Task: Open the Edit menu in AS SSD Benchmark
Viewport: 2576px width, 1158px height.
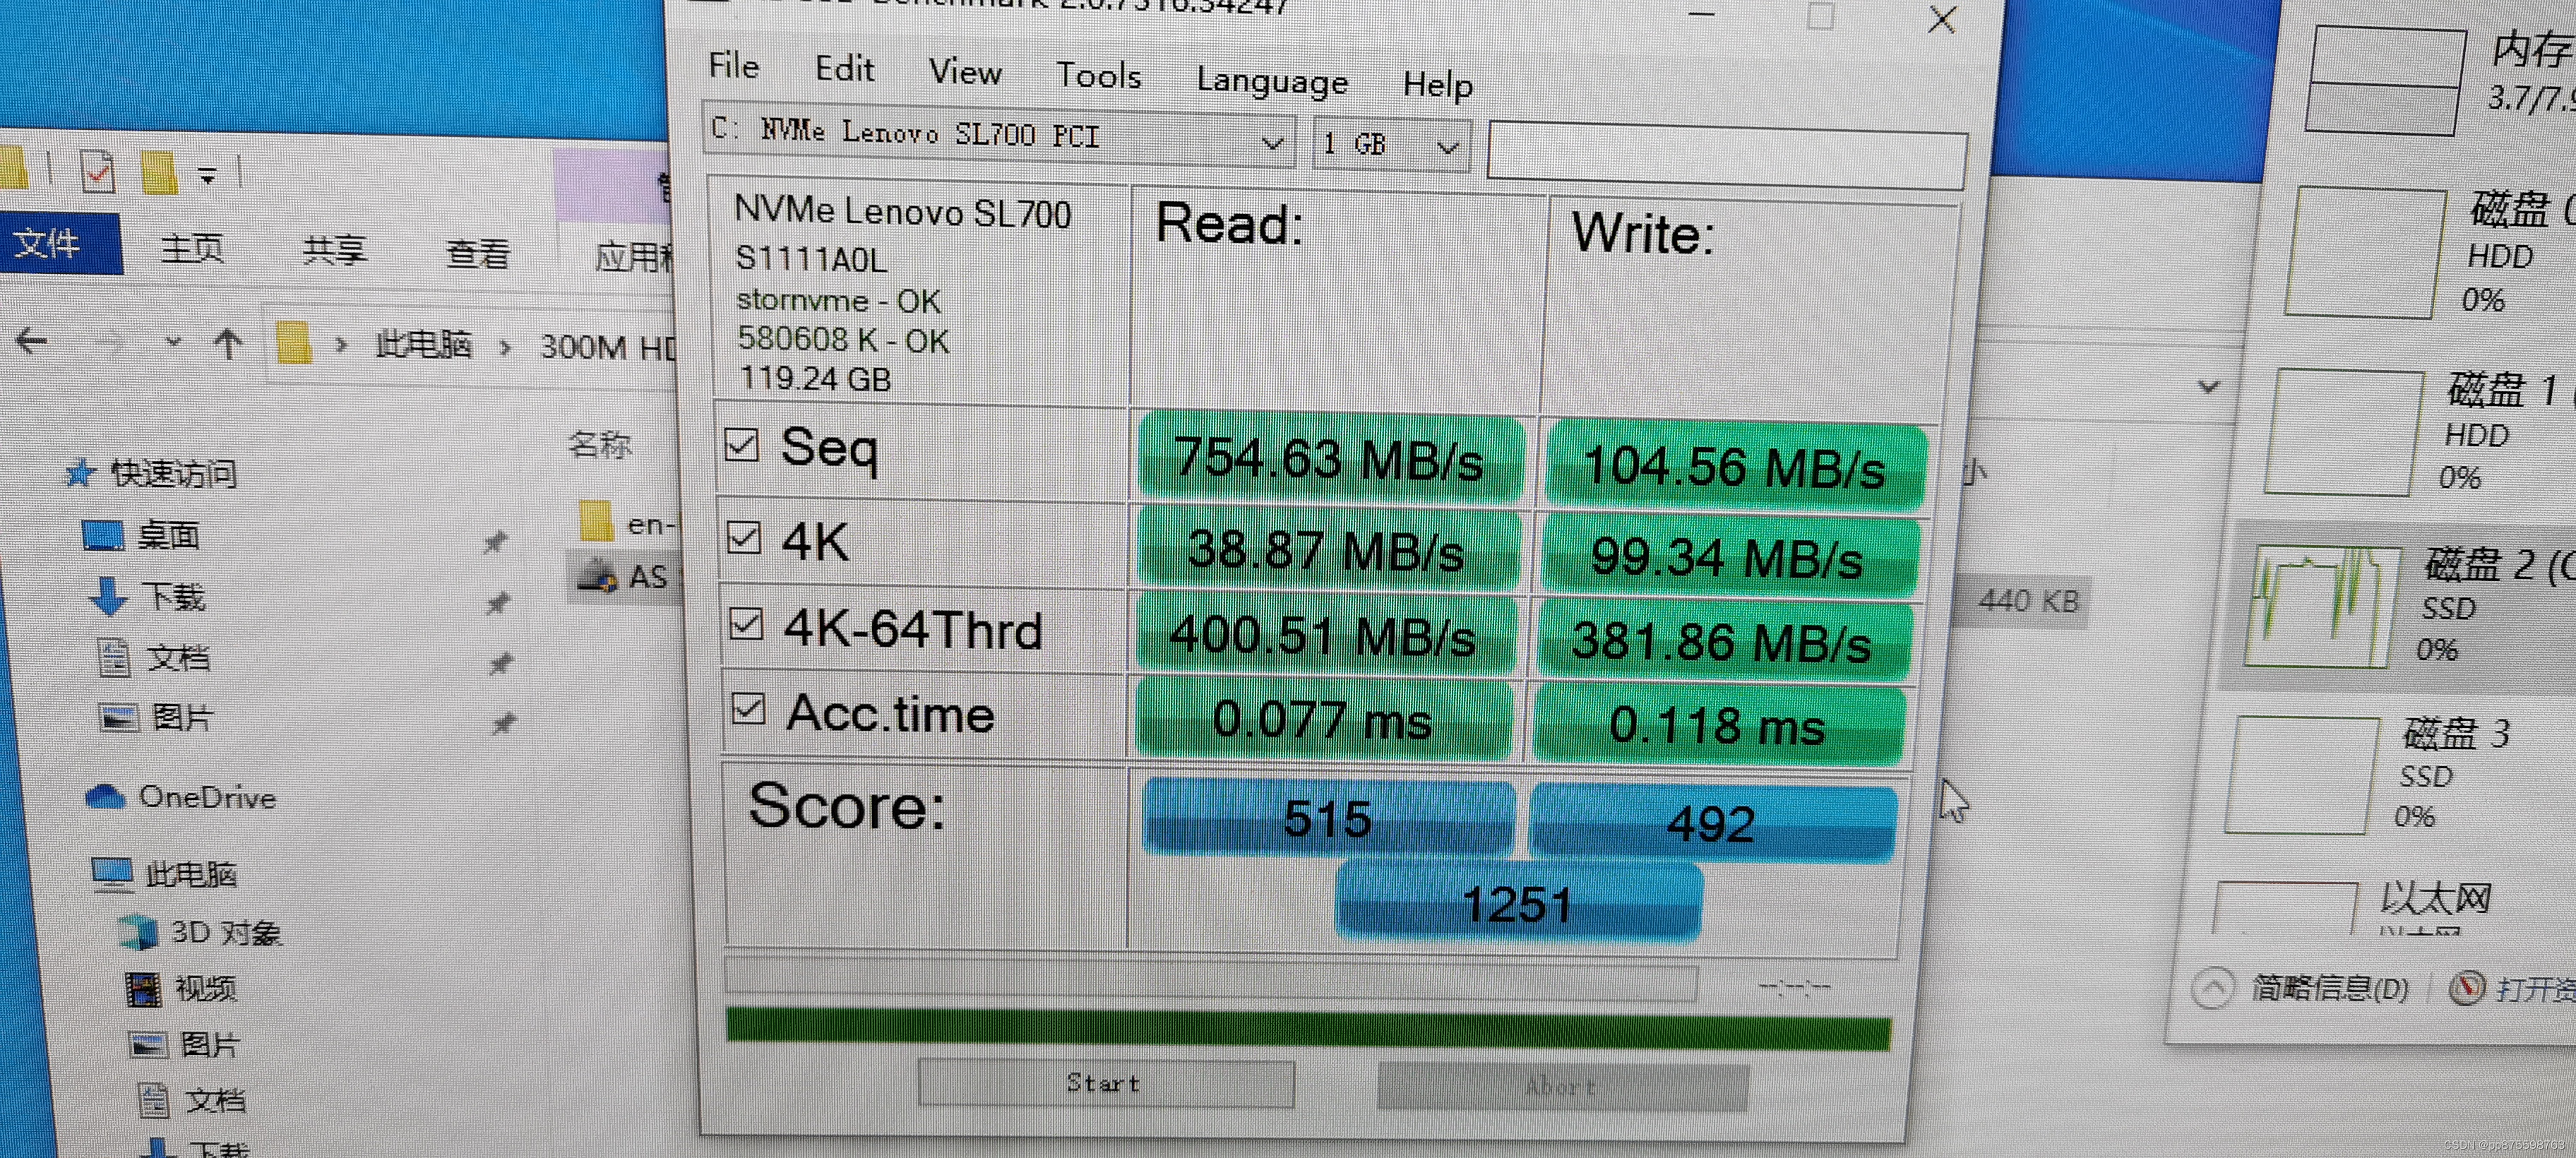Action: (845, 69)
